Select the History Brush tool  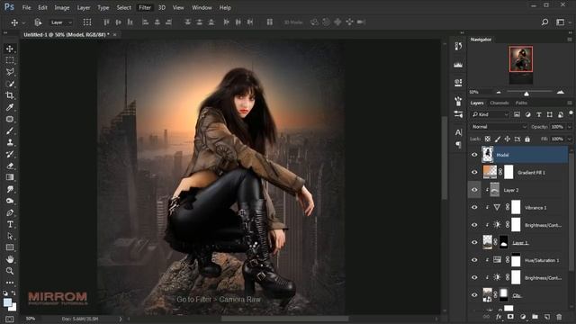(x=10, y=154)
